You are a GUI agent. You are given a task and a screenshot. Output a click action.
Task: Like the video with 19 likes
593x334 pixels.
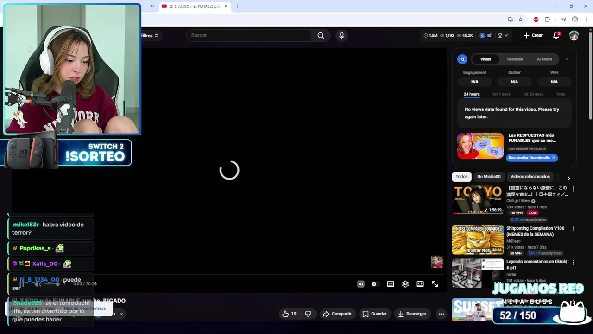289,314
